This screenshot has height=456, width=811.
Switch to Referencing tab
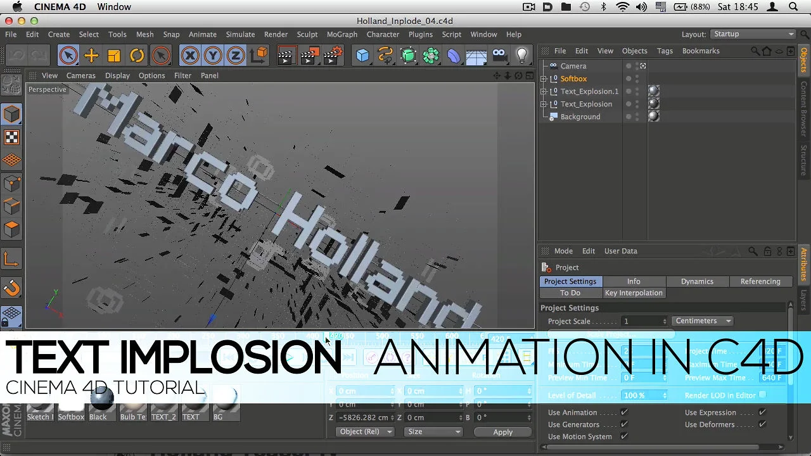point(760,281)
